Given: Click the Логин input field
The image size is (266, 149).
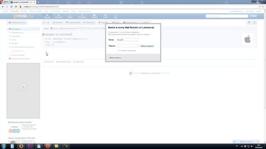Looking at the screenshot, I should coord(128,40).
